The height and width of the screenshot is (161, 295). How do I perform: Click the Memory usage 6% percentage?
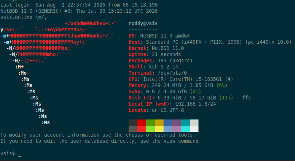point(222,85)
